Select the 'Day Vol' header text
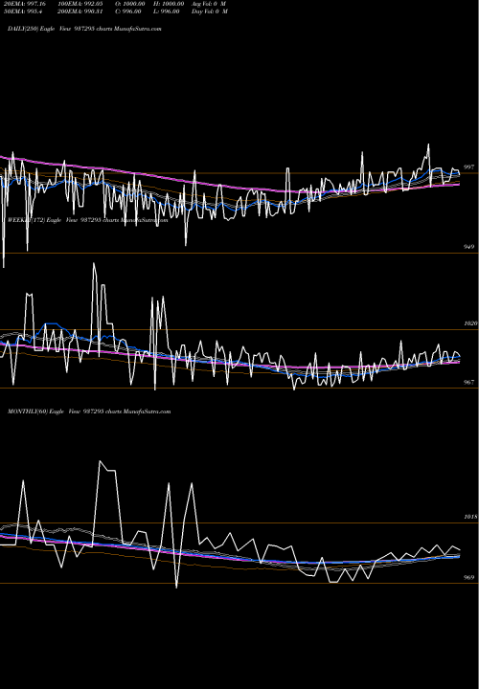Screen dimensions: 479x689 coord(210,11)
